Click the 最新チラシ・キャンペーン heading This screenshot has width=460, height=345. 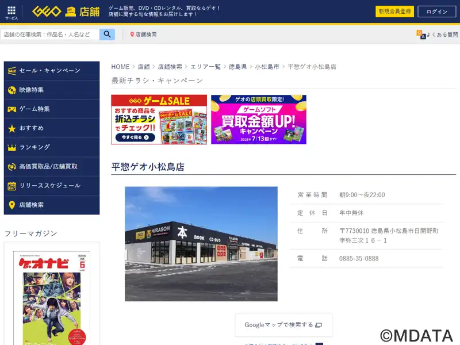click(157, 80)
